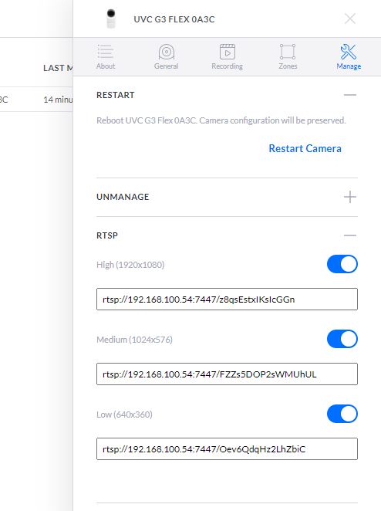The width and height of the screenshot is (381, 511).
Task: Click the UVC G3 Flex camera thumbnail
Action: coord(111,19)
